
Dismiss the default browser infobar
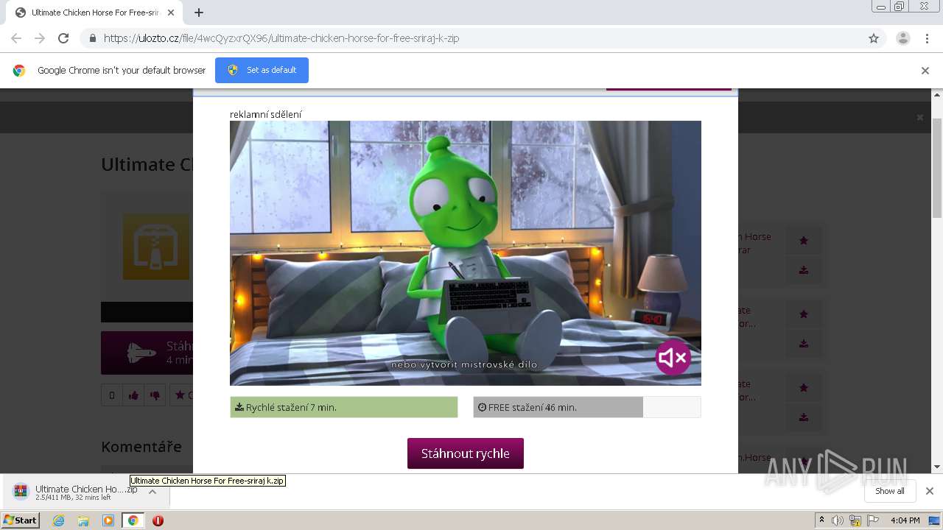(x=925, y=71)
